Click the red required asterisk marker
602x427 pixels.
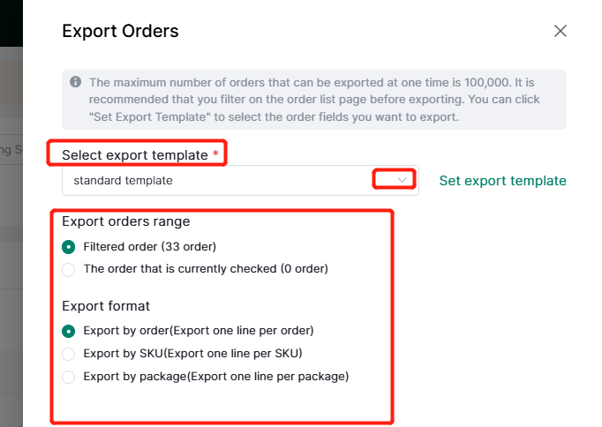[215, 154]
